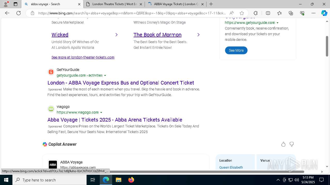
Task: Close the abba voyage Search tab
Action: pos(79,4)
